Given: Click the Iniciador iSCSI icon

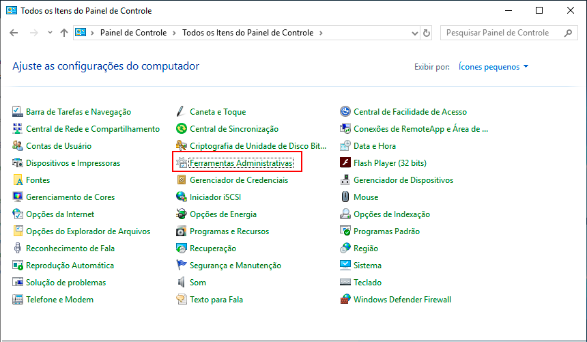Looking at the screenshot, I should pyautogui.click(x=181, y=197).
